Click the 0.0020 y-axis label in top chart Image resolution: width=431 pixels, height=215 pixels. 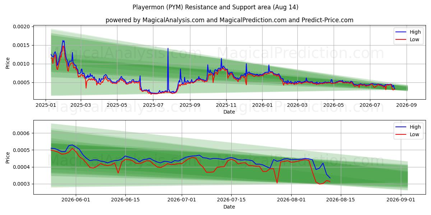coord(22,27)
